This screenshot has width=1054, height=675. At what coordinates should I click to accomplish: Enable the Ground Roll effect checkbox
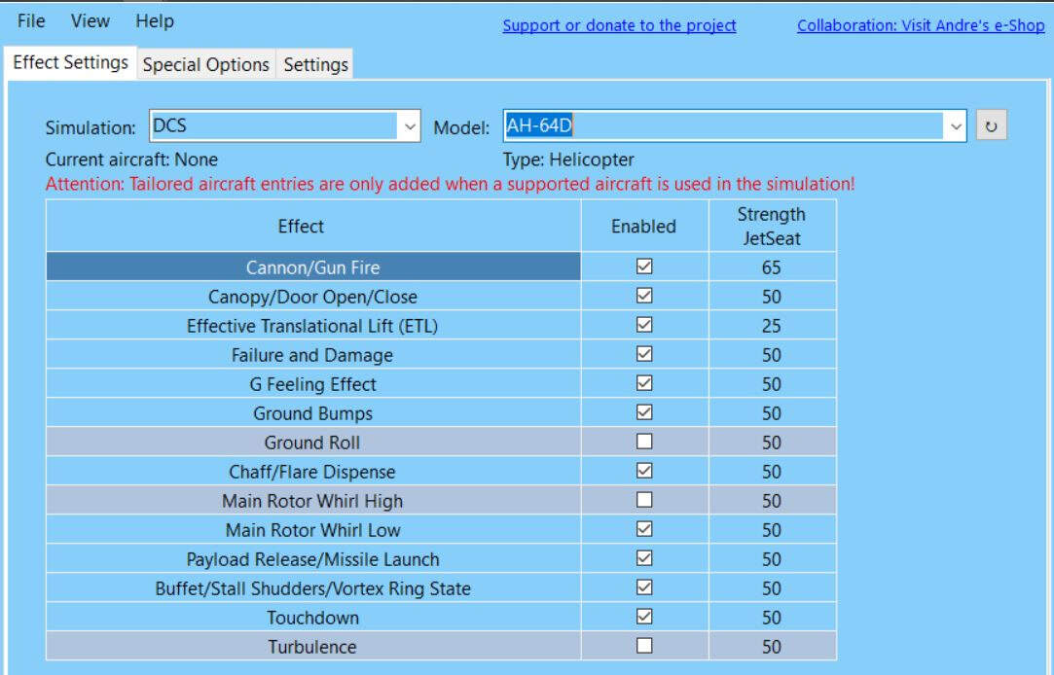tap(643, 442)
